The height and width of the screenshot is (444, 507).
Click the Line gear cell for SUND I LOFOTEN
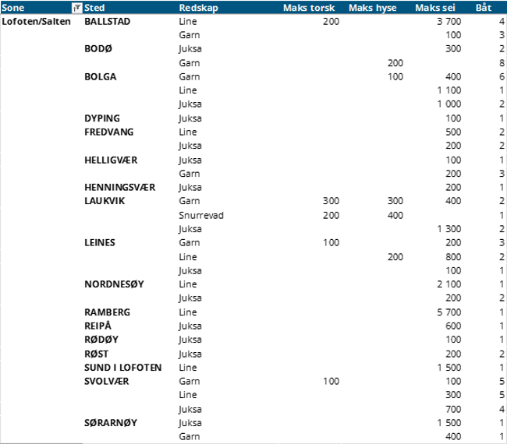coord(188,368)
